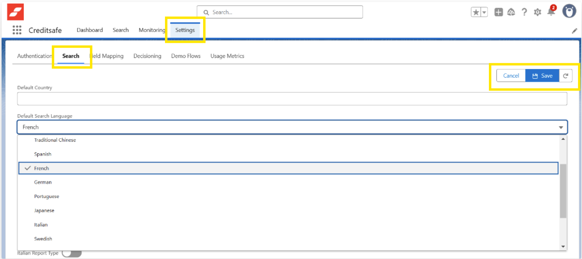This screenshot has width=582, height=259.
Task: Switch to the Search settings sub-tab
Action: [71, 56]
